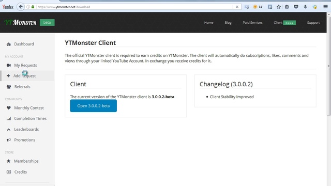Open Leaderboards in the sidebar
This screenshot has height=186, width=331.
coord(27,129)
